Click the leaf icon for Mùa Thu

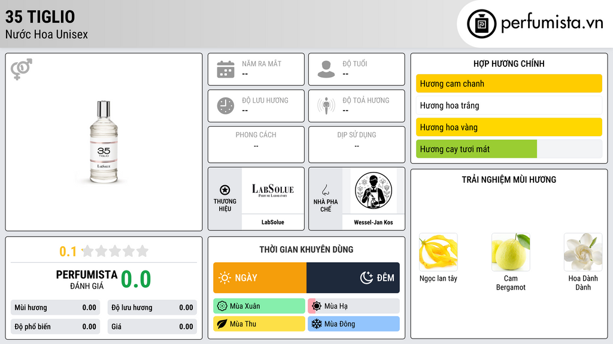pos(222,324)
